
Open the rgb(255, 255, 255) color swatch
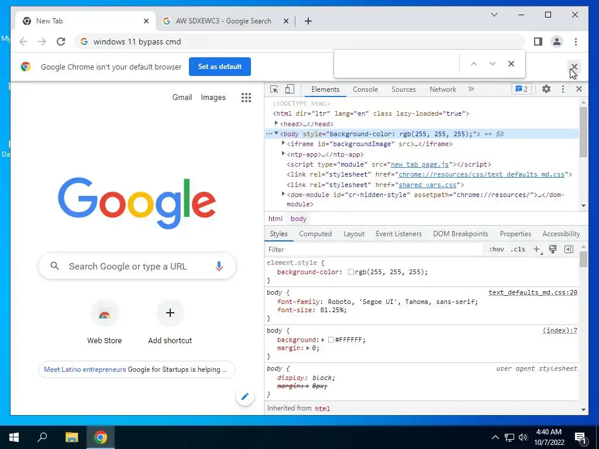coord(351,272)
